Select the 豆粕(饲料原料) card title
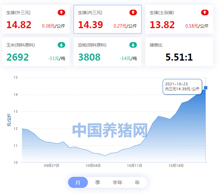The height and width of the screenshot is (194, 220). (x=92, y=45)
